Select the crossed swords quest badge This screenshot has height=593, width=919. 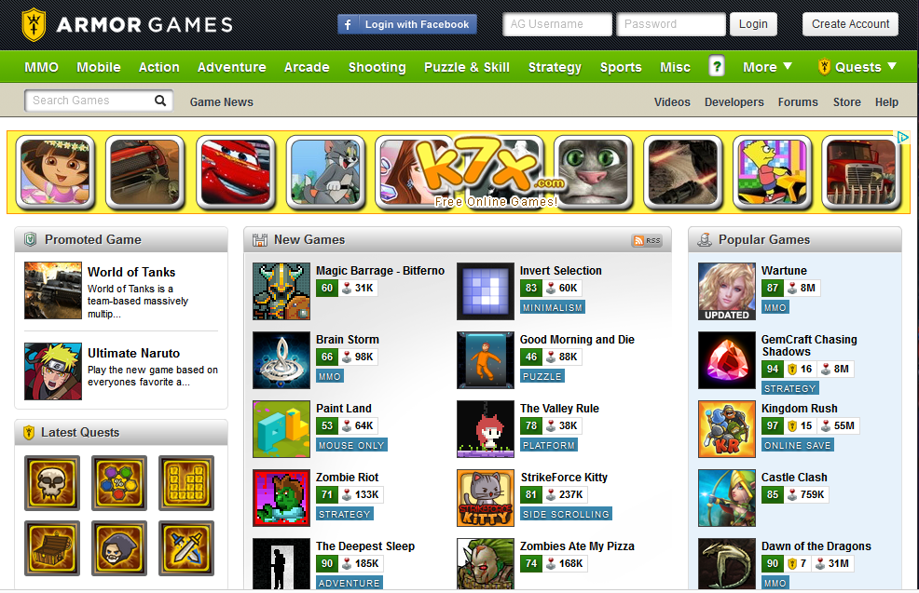pyautogui.click(x=186, y=548)
